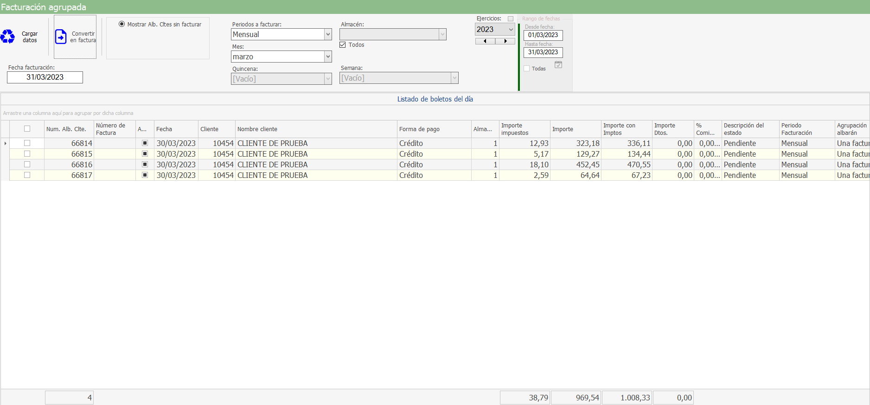Click the status square icon for albarán 66814
The image size is (870, 405).
coord(145,143)
